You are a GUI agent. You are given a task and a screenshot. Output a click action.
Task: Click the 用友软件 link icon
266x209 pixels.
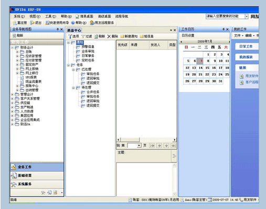point(241,76)
